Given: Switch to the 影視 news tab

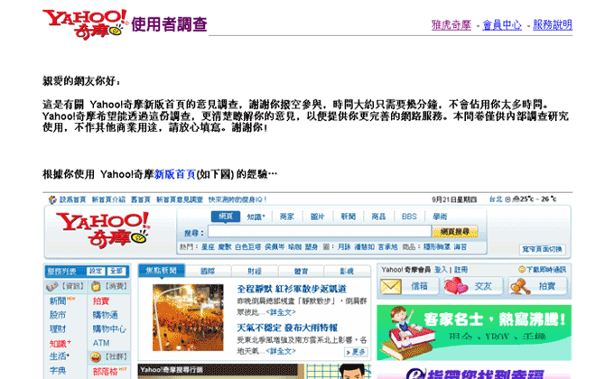Looking at the screenshot, I should tap(347, 271).
